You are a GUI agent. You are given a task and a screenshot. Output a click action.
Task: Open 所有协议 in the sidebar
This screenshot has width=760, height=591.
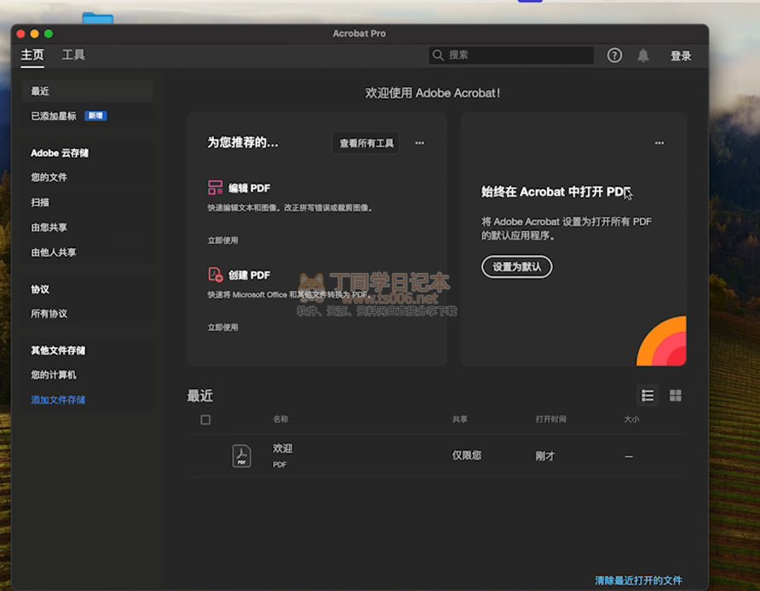[x=49, y=314]
